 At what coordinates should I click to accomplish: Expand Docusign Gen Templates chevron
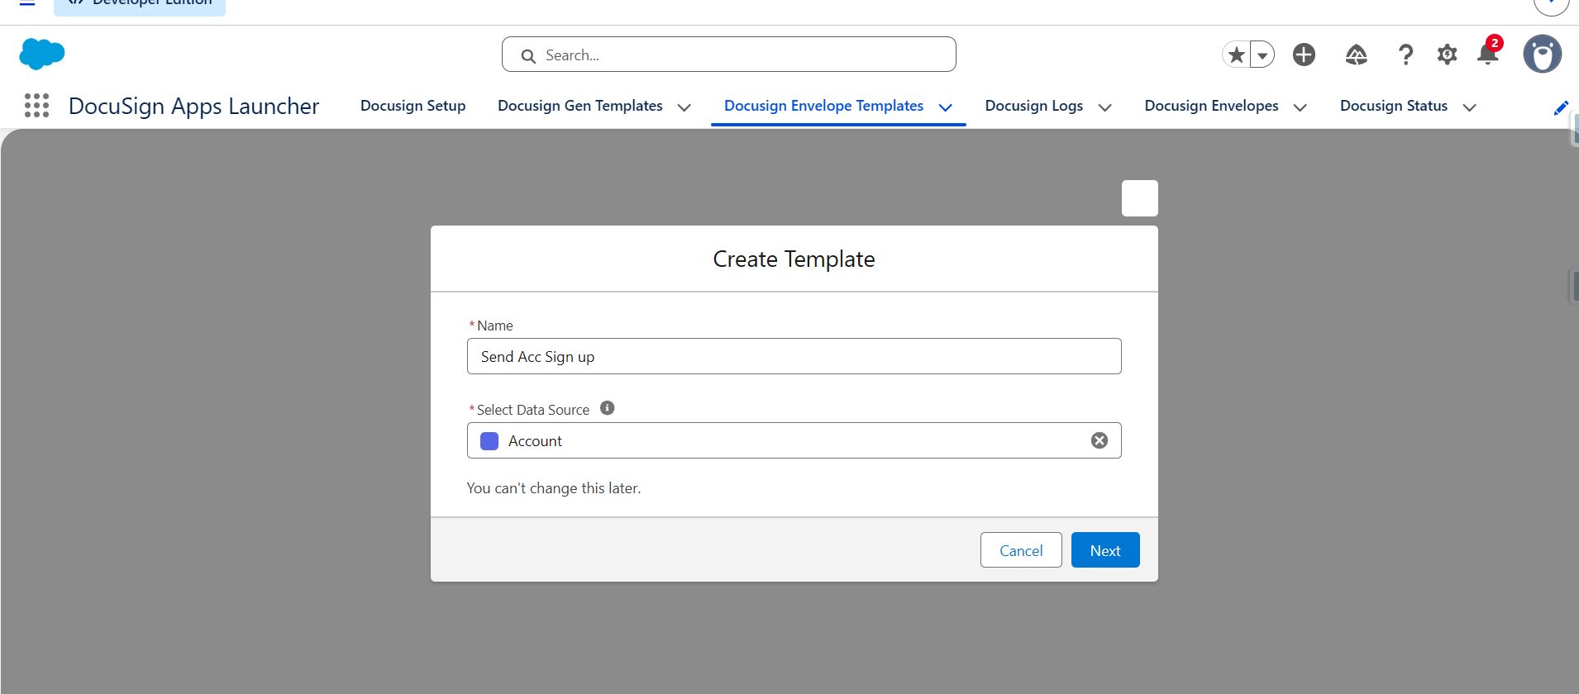[685, 107]
